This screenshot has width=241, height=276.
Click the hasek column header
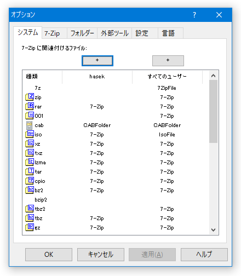click(97, 76)
